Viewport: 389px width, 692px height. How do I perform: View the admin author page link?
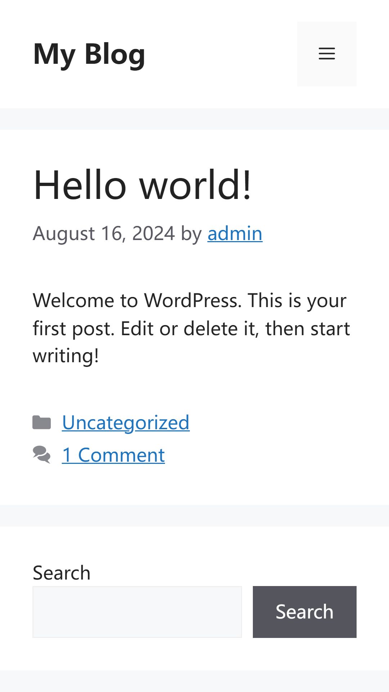pos(235,233)
